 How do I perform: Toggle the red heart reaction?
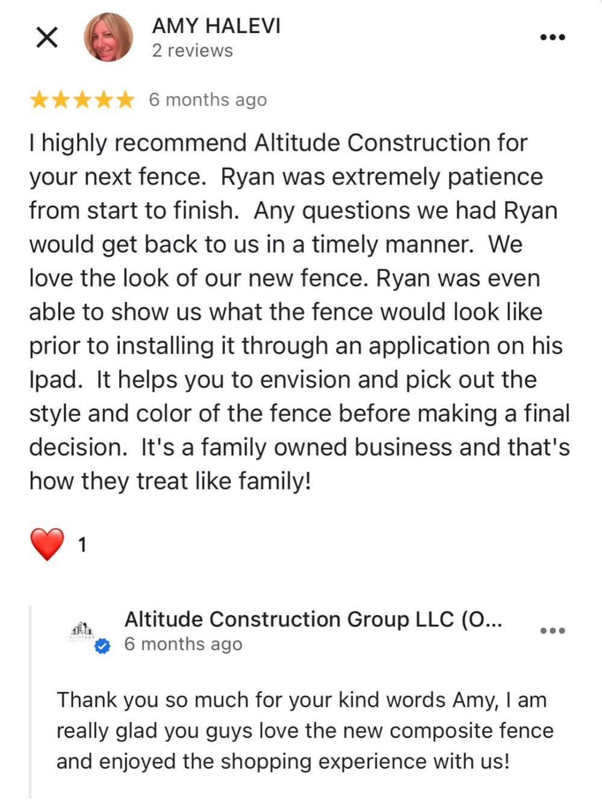pos(47,544)
